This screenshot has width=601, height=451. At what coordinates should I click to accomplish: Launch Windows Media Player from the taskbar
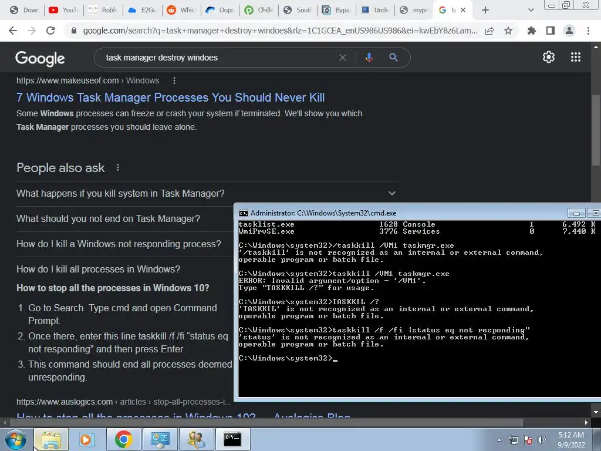(x=87, y=439)
